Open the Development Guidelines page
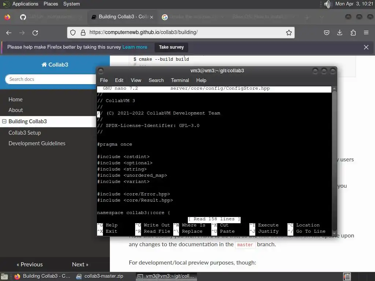Image resolution: width=375 pixels, height=281 pixels. coord(37,143)
